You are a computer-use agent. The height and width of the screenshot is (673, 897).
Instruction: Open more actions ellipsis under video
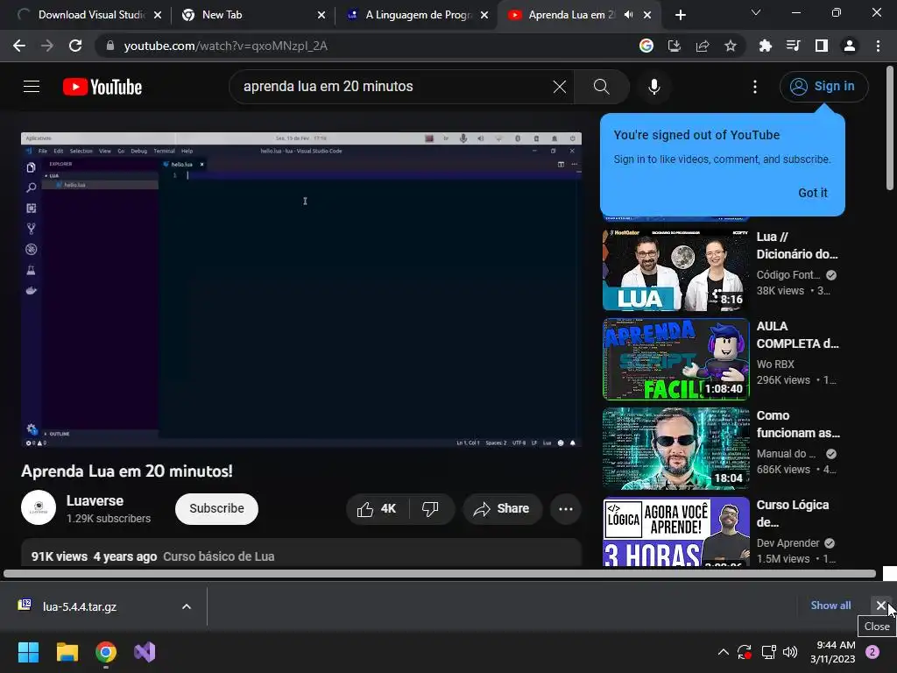point(566,509)
